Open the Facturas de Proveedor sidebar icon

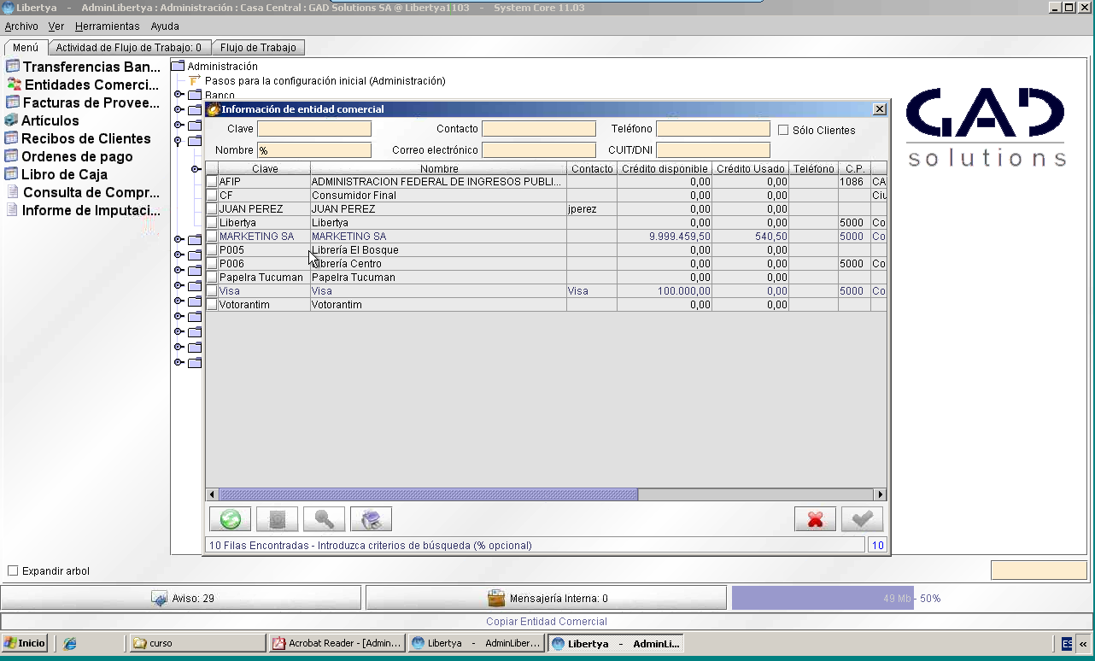12,102
